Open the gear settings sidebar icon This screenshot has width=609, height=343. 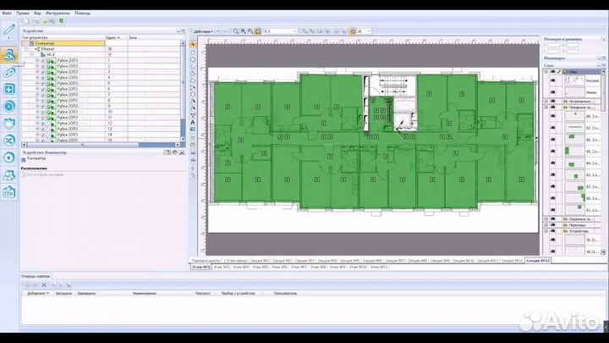click(x=9, y=157)
